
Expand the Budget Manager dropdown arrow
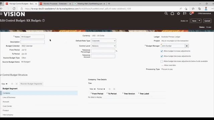coord(187,46)
